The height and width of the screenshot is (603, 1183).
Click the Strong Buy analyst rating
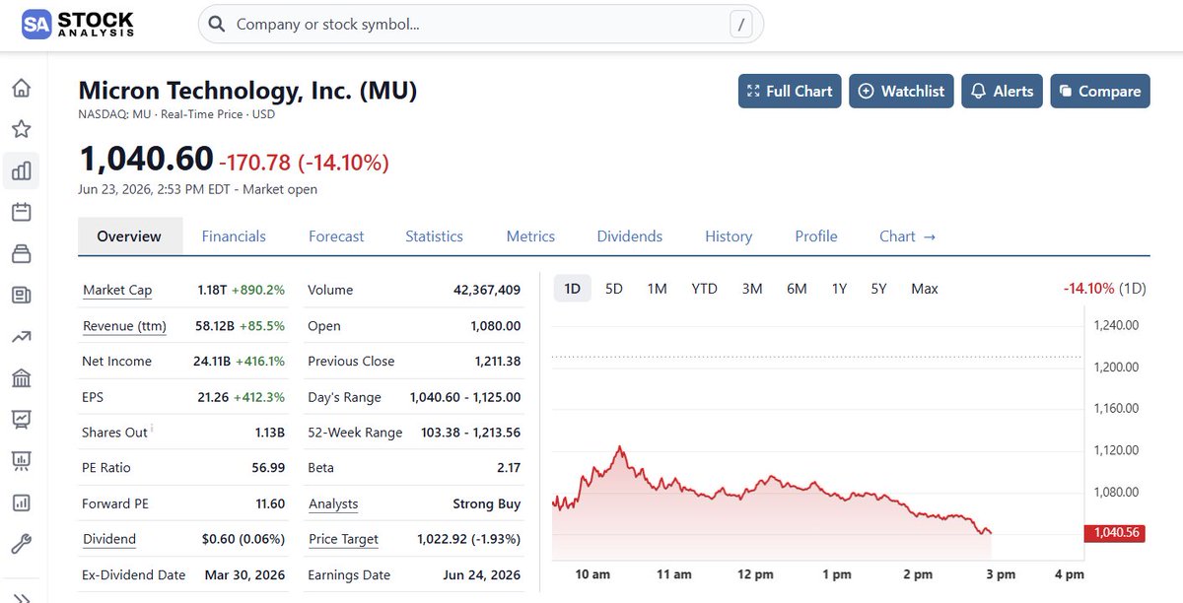click(x=487, y=503)
